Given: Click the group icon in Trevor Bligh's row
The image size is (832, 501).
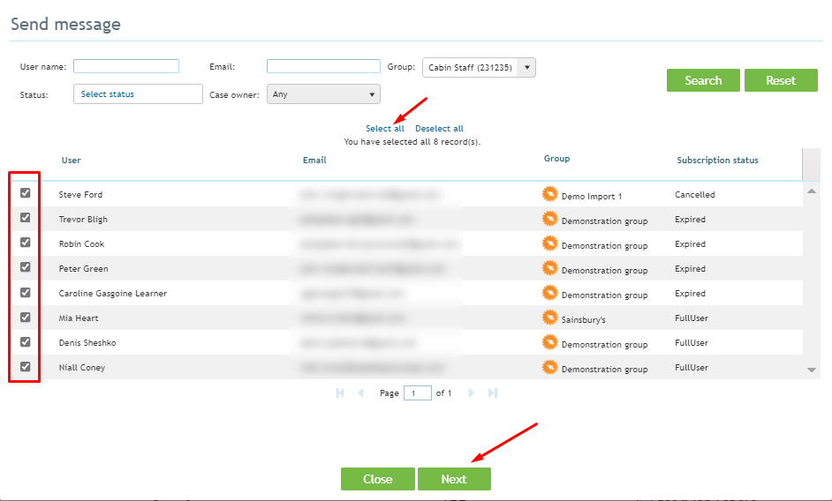Looking at the screenshot, I should 549,219.
